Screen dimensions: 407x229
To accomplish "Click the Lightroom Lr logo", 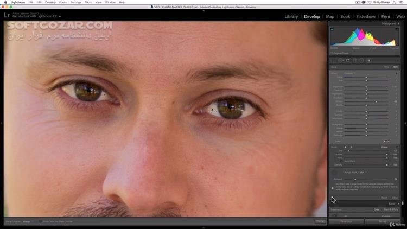I will coord(7,15).
